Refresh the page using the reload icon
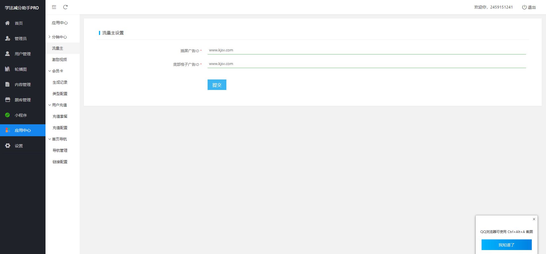The image size is (546, 254). [65, 7]
